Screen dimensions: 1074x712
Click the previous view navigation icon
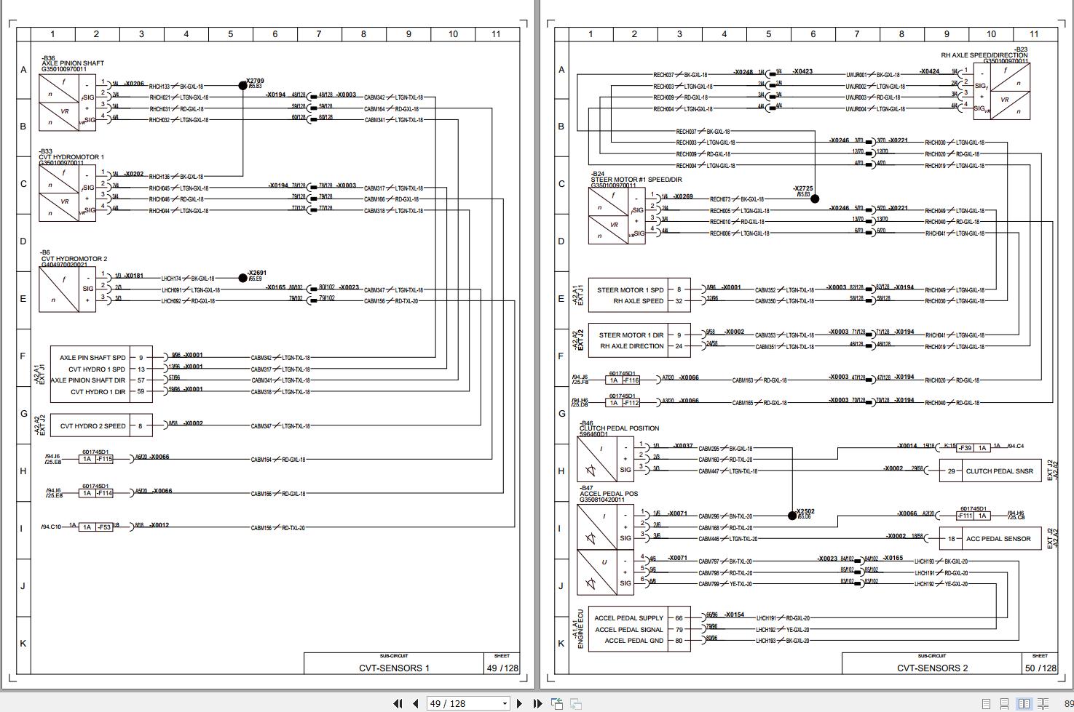tap(557, 703)
